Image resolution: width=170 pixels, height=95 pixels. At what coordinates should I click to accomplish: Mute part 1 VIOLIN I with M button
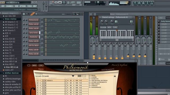point(45,80)
